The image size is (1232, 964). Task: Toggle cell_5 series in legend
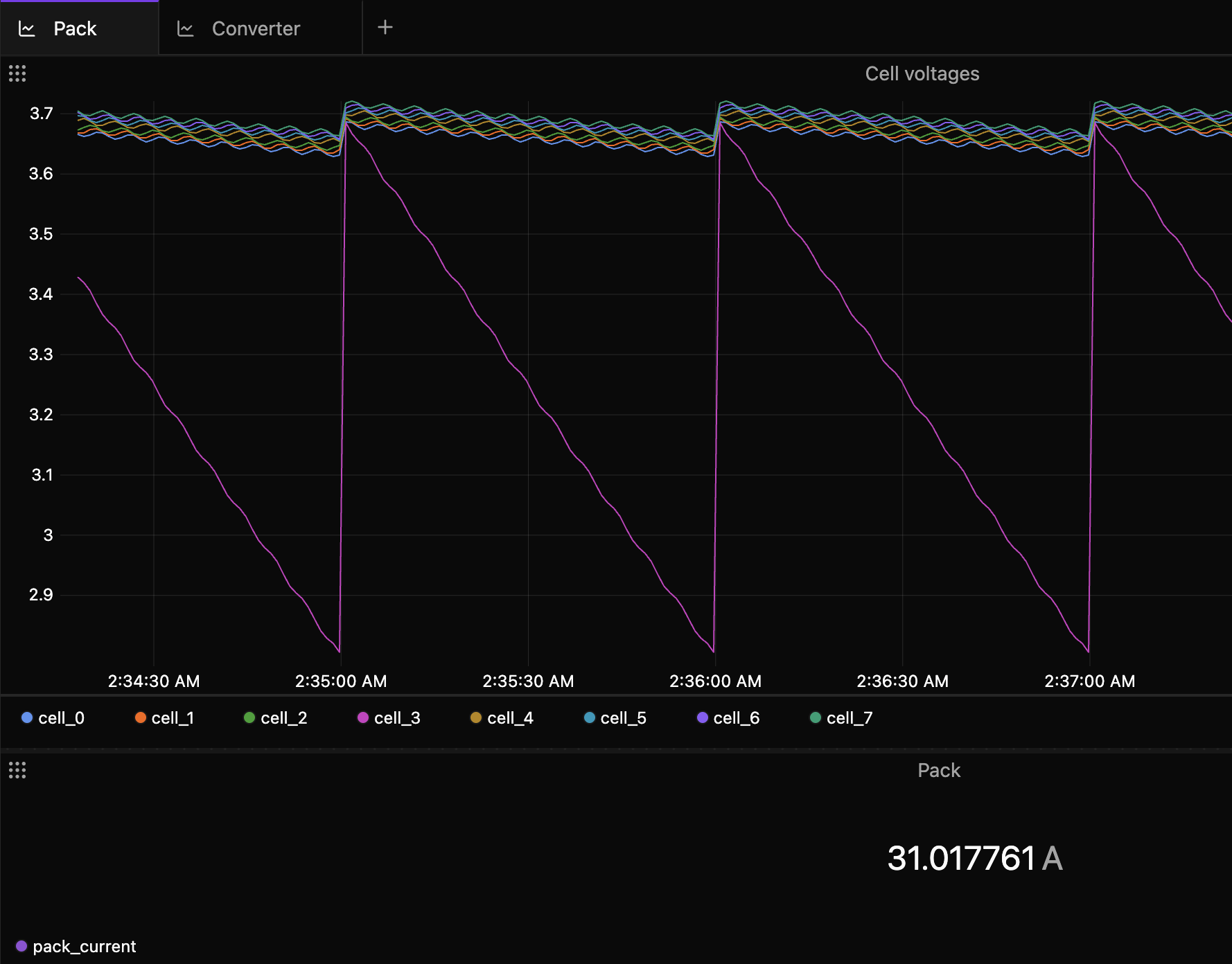(615, 718)
